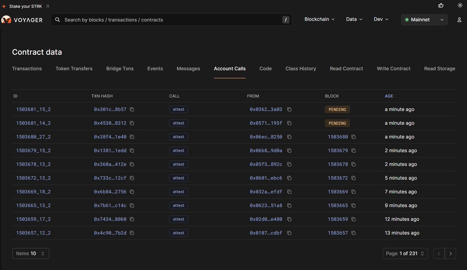Copy transaction hash 0x4c90…7b2d
This screenshot has height=270, width=467.
coord(132,233)
